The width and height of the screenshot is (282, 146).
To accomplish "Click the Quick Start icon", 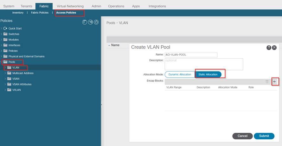I will pos(5,29).
